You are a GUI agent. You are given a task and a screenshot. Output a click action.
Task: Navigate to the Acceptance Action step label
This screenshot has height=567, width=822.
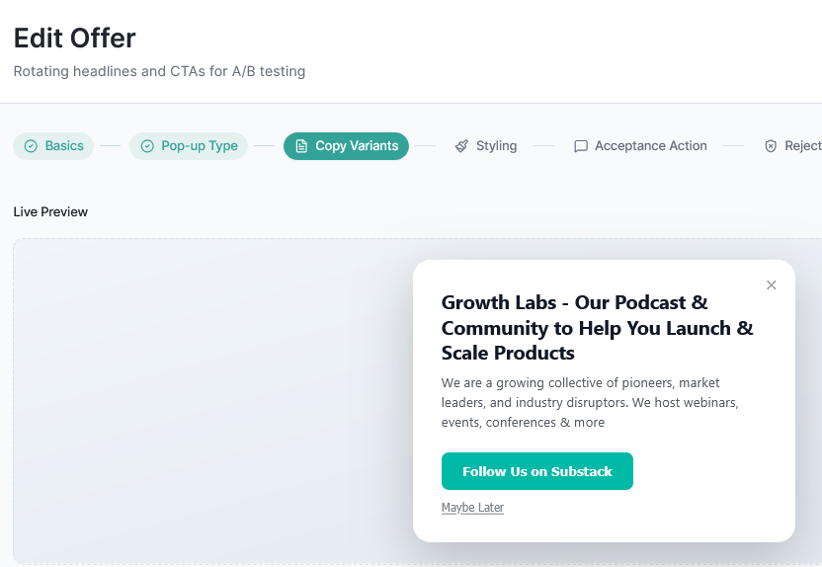point(651,146)
